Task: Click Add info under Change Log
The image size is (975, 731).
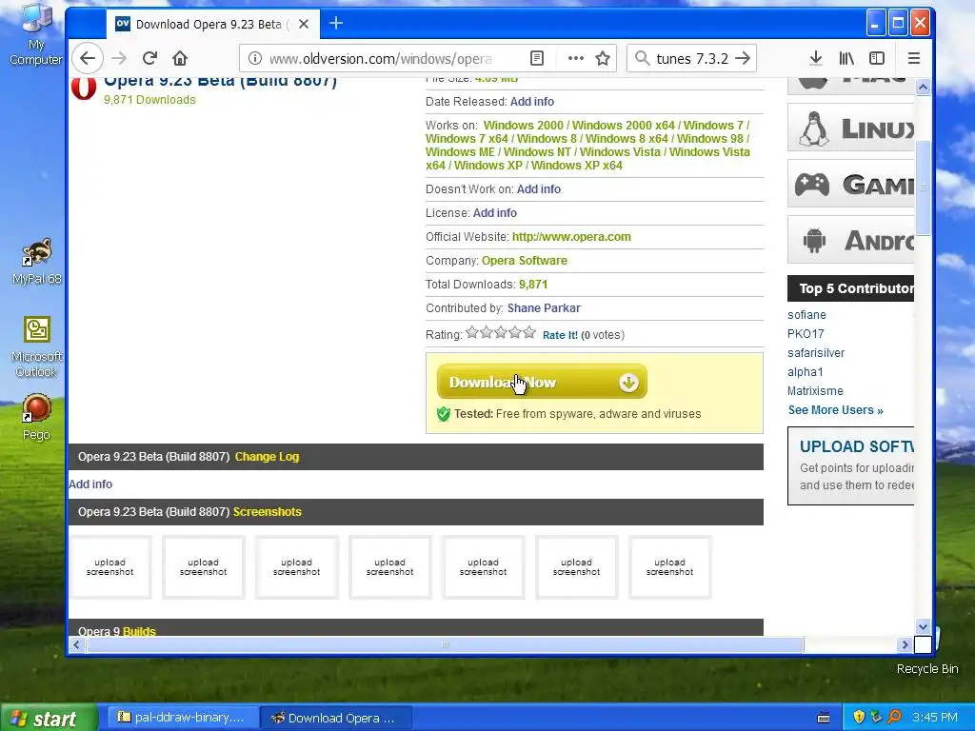Action: pos(90,484)
